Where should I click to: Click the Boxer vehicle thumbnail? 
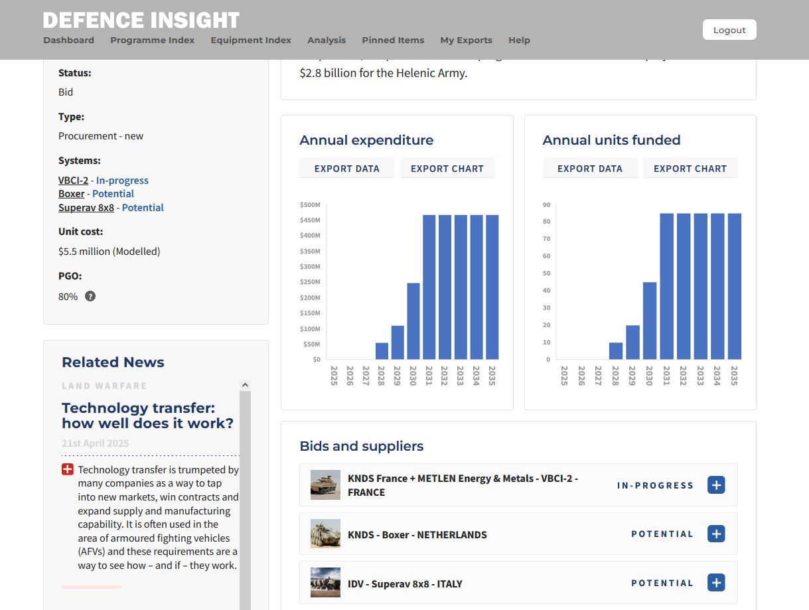coord(325,534)
